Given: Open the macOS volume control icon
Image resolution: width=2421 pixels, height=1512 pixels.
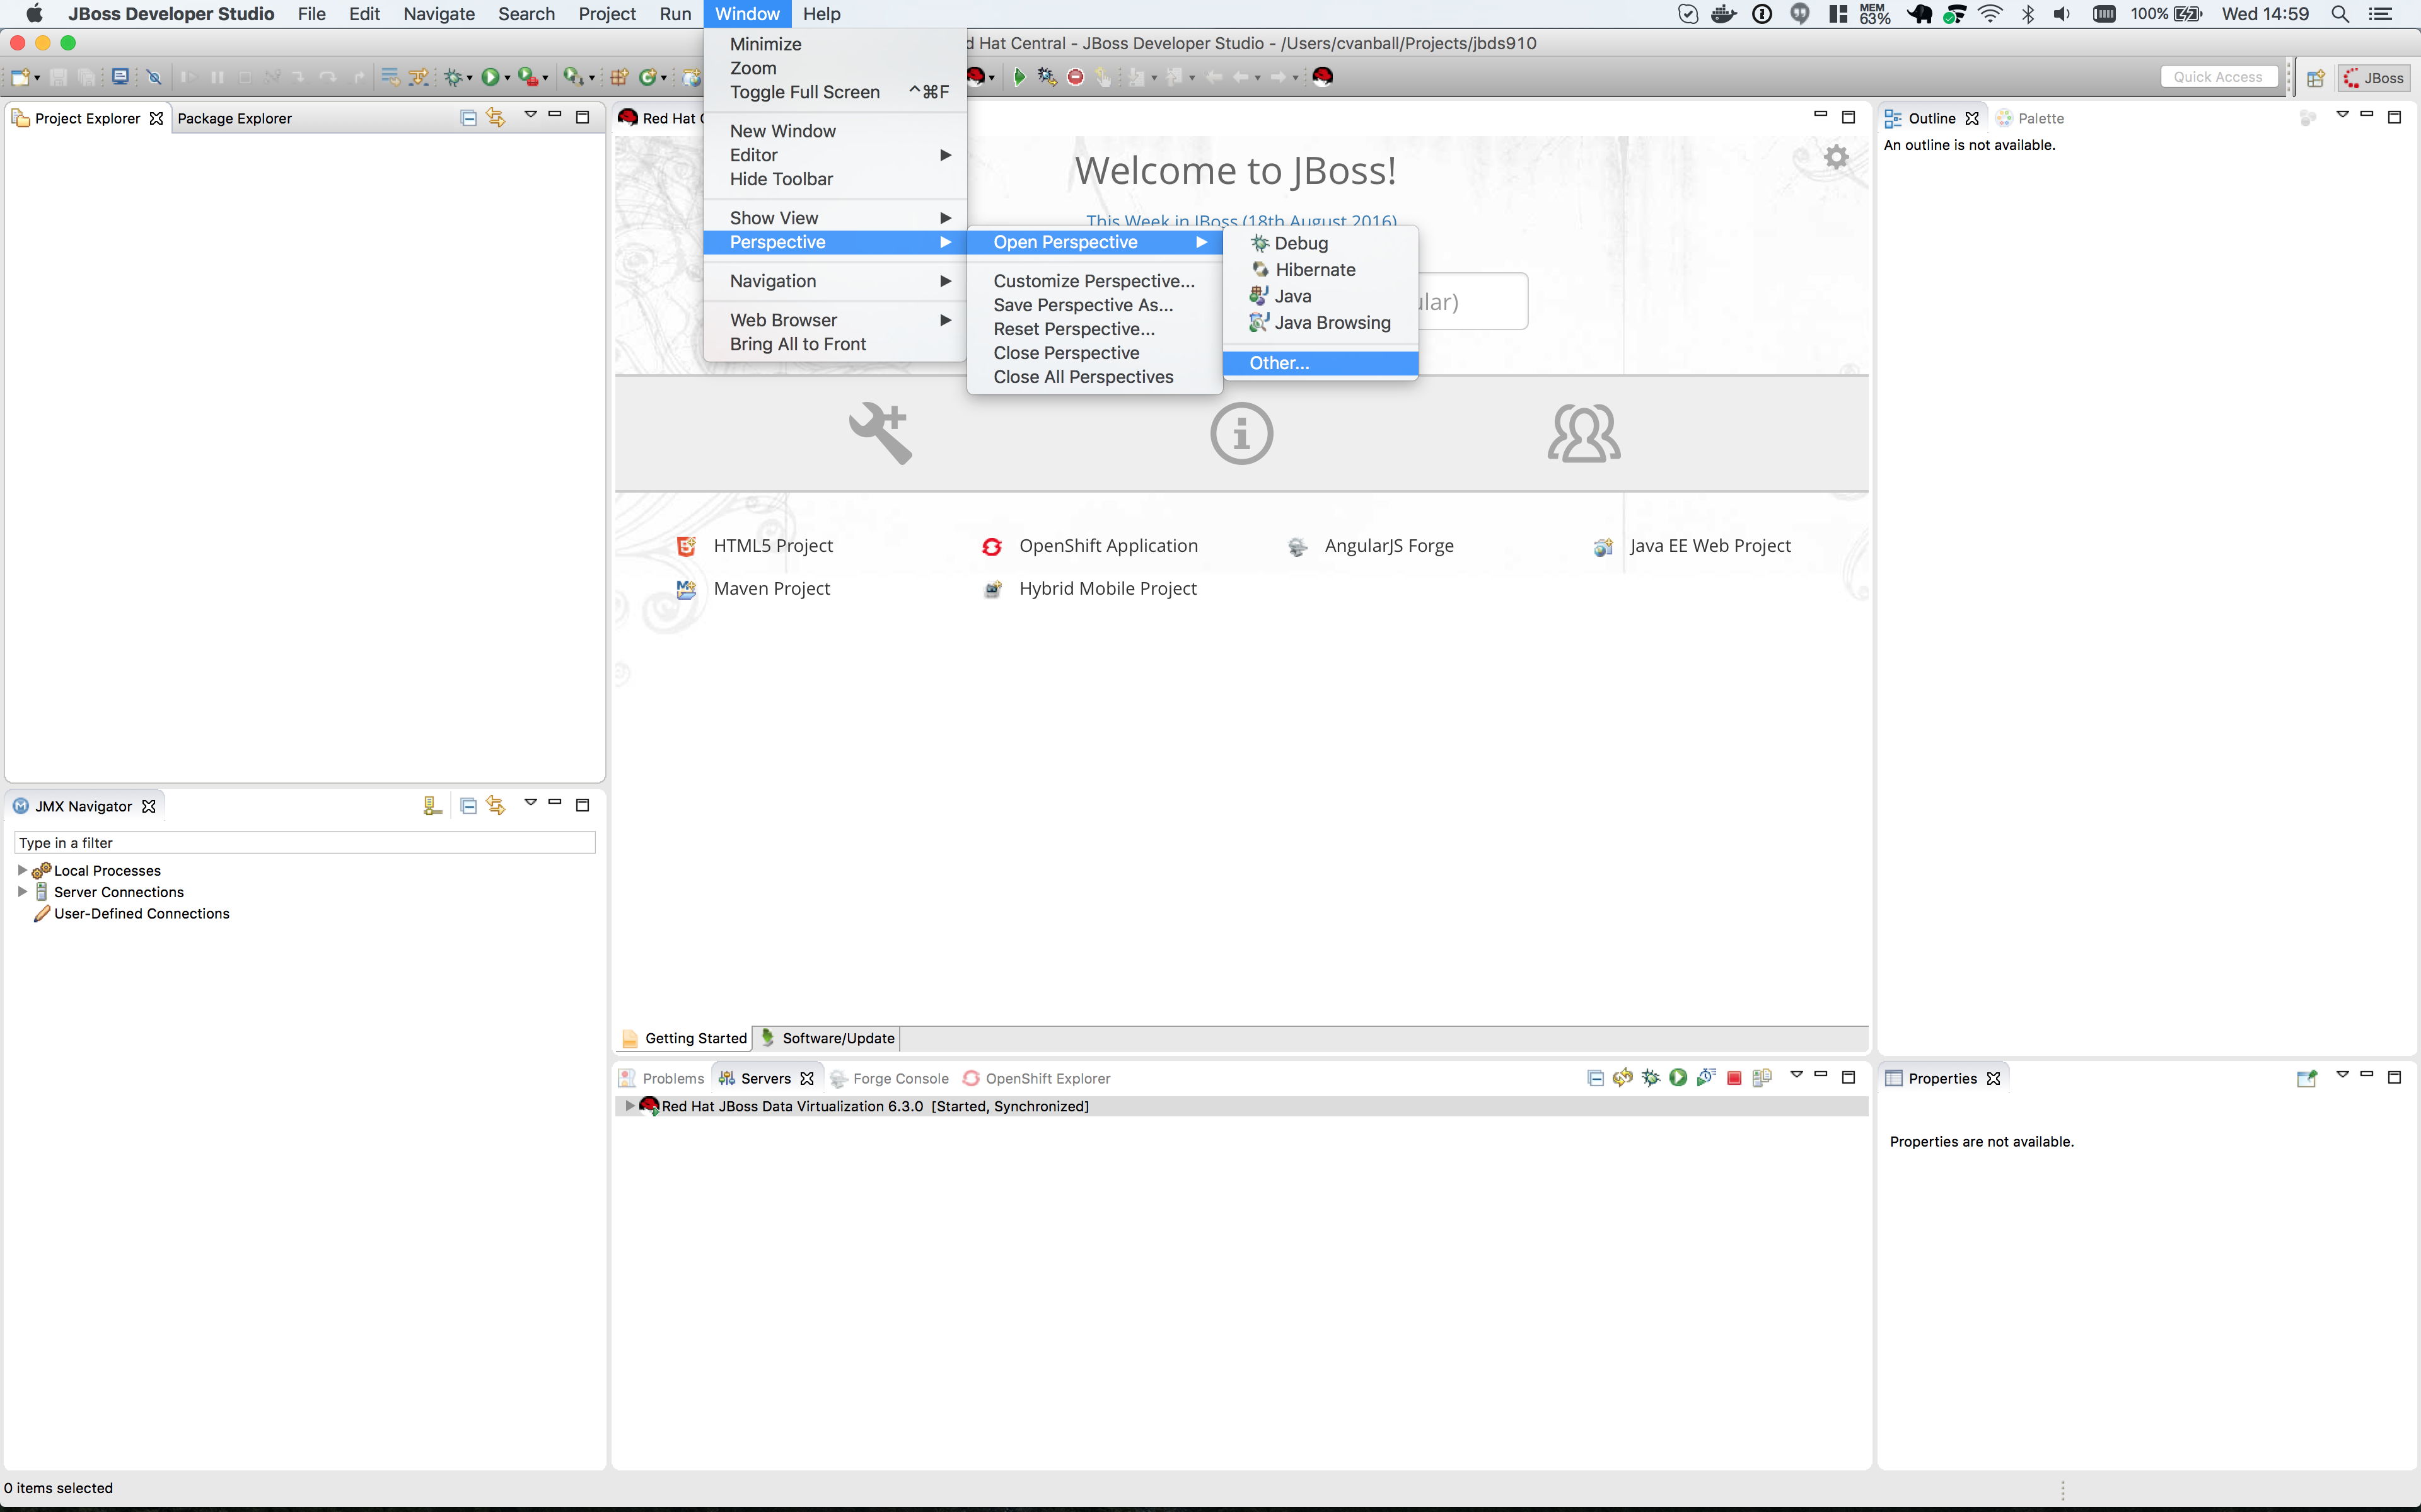Looking at the screenshot, I should pyautogui.click(x=2062, y=14).
